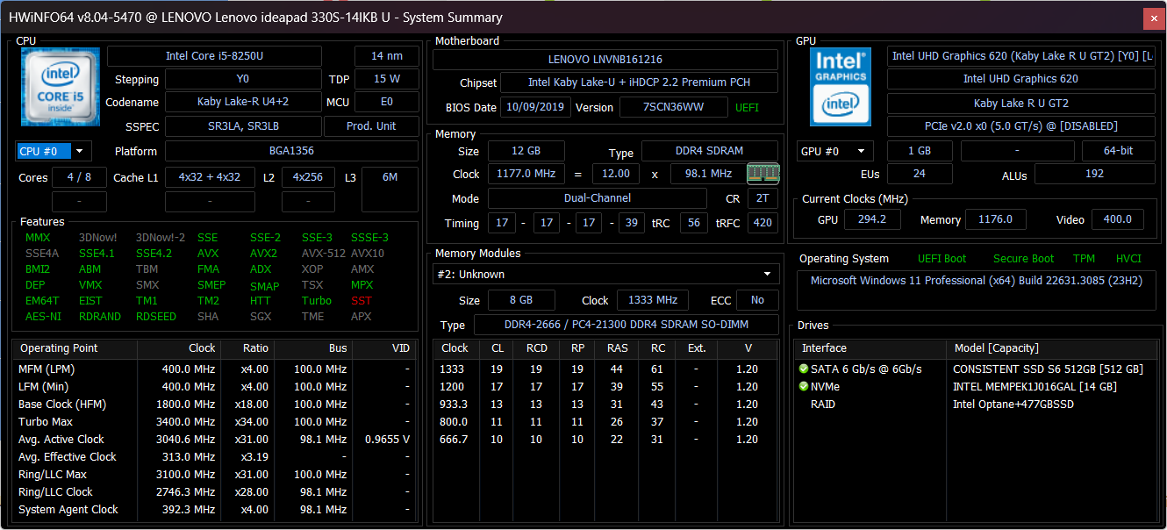Click the green UEFI label next to BIOS version
The width and height of the screenshot is (1167, 530).
pos(747,108)
